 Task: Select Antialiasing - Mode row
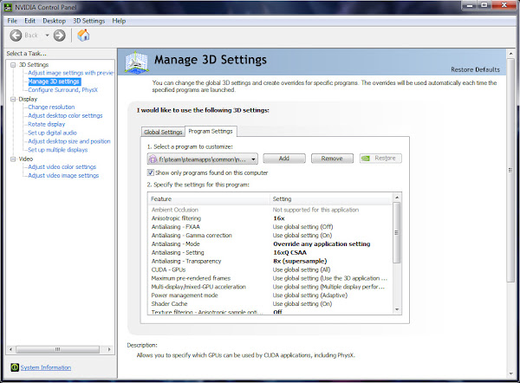pyautogui.click(x=270, y=244)
